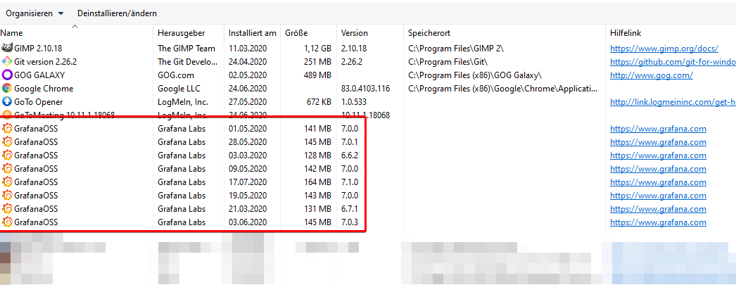Image resolution: width=736 pixels, height=285 pixels.
Task: Open the Organisieren dropdown menu
Action: (x=34, y=13)
